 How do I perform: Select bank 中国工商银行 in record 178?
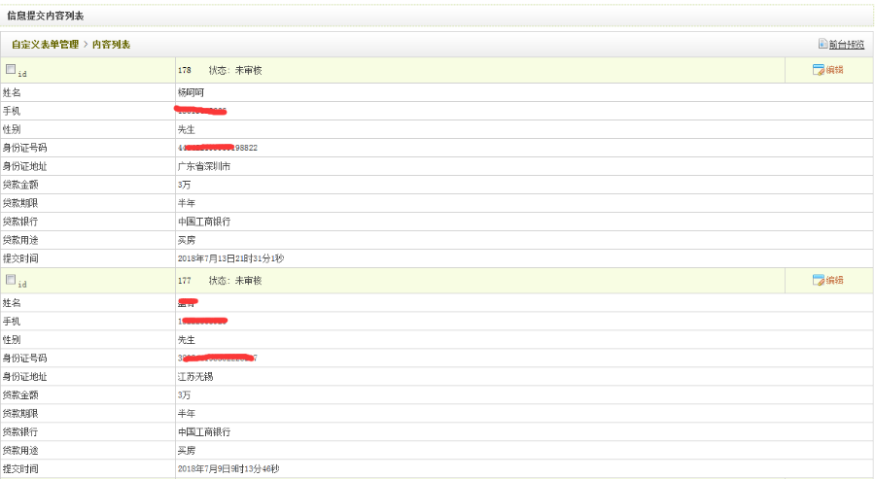point(204,222)
